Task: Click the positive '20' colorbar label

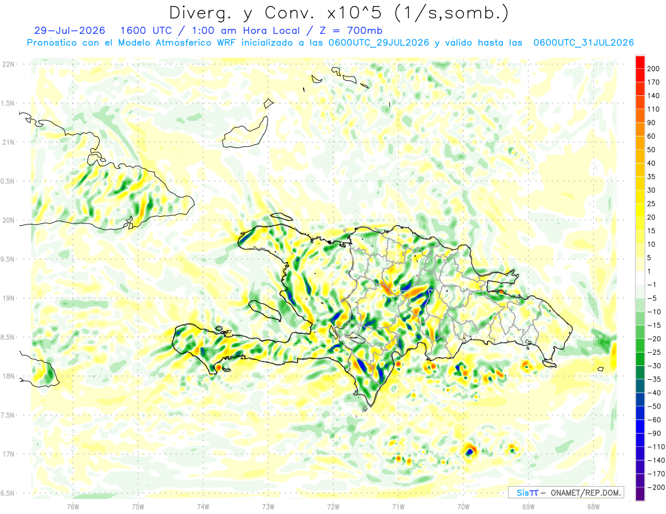Action: [x=652, y=217]
